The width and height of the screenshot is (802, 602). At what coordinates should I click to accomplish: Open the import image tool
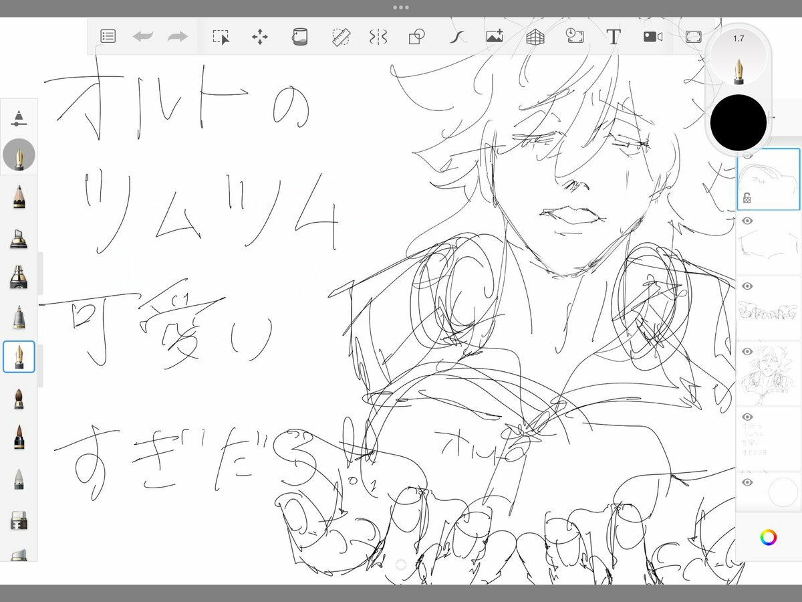[x=495, y=37]
